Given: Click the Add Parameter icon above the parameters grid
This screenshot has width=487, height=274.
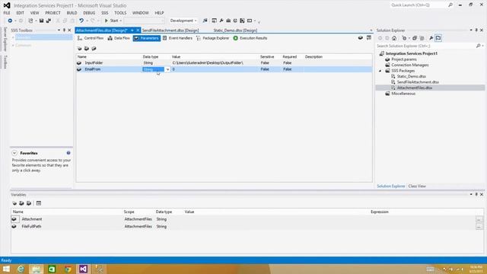Looking at the screenshot, I should 79,49.
